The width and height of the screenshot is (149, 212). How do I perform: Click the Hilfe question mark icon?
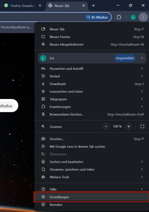point(43,189)
